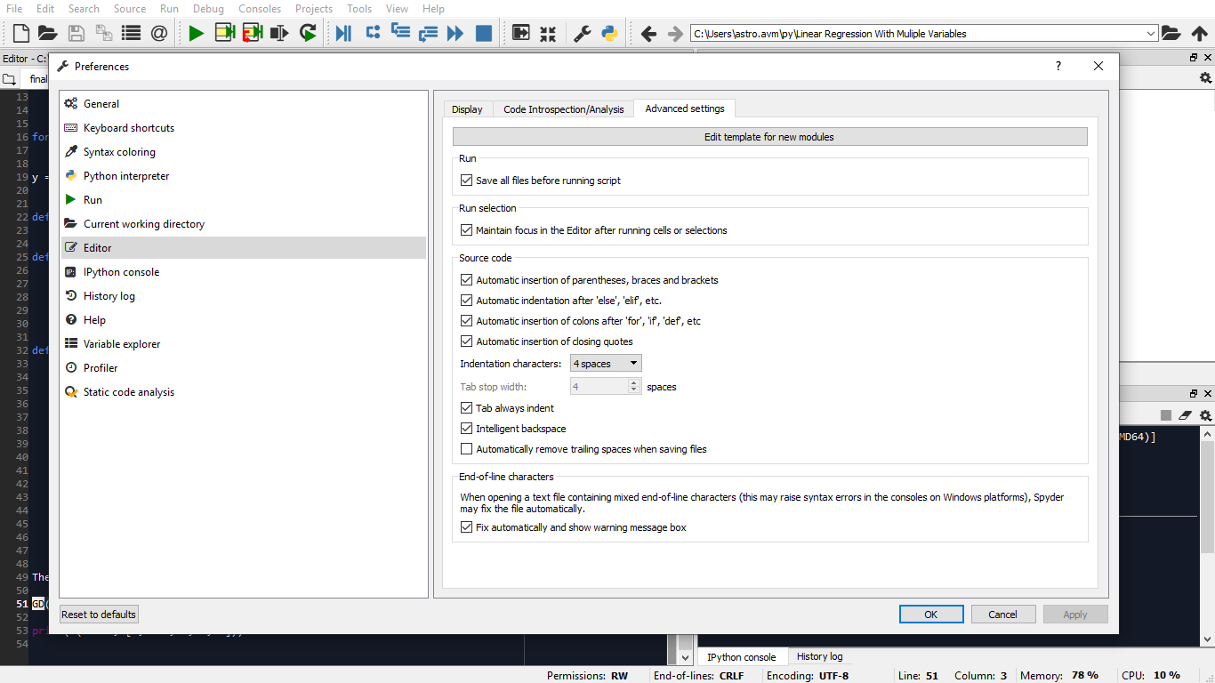Uncheck Intelligent backspace option
Viewport: 1215px width, 683px height.
pyautogui.click(x=467, y=428)
